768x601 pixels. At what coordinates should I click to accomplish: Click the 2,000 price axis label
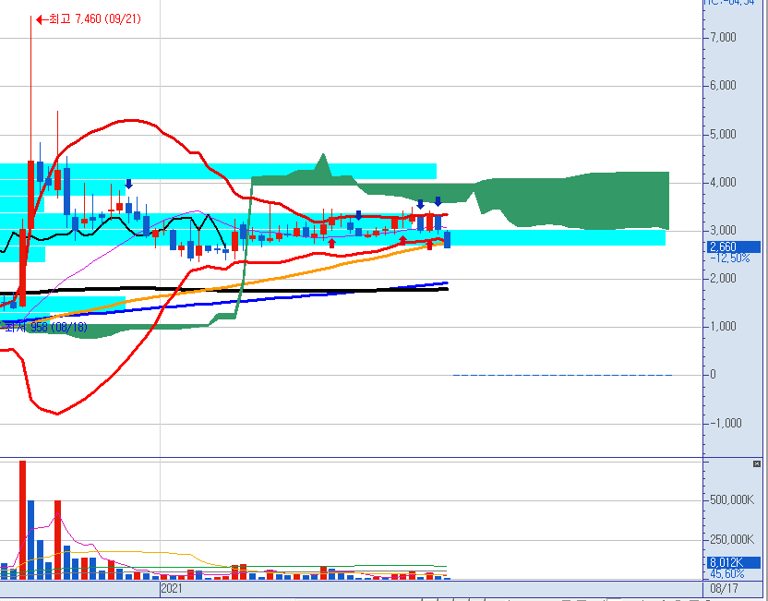tap(723, 279)
